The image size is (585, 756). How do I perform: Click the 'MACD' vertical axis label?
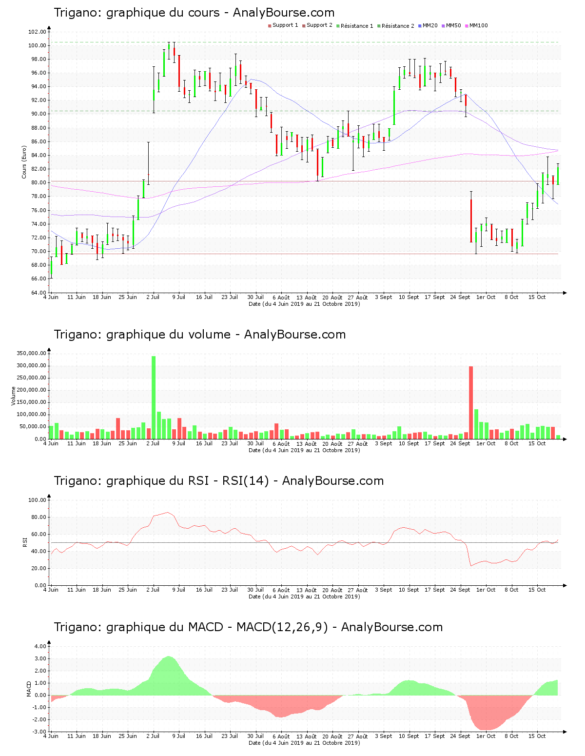(29, 689)
